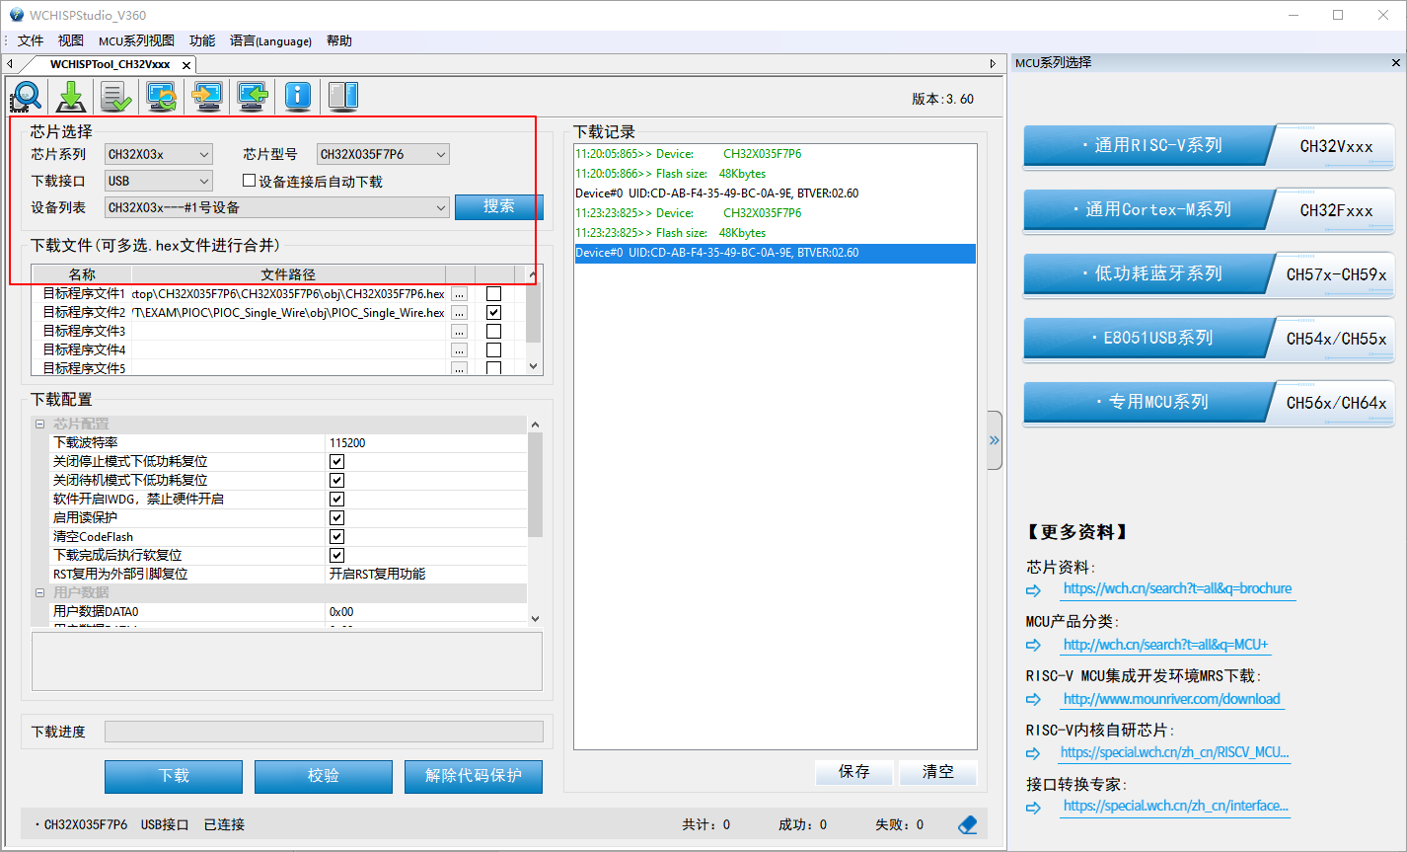The height and width of the screenshot is (852, 1407).
Task: Click the 下载 button to start download
Action: 173,777
